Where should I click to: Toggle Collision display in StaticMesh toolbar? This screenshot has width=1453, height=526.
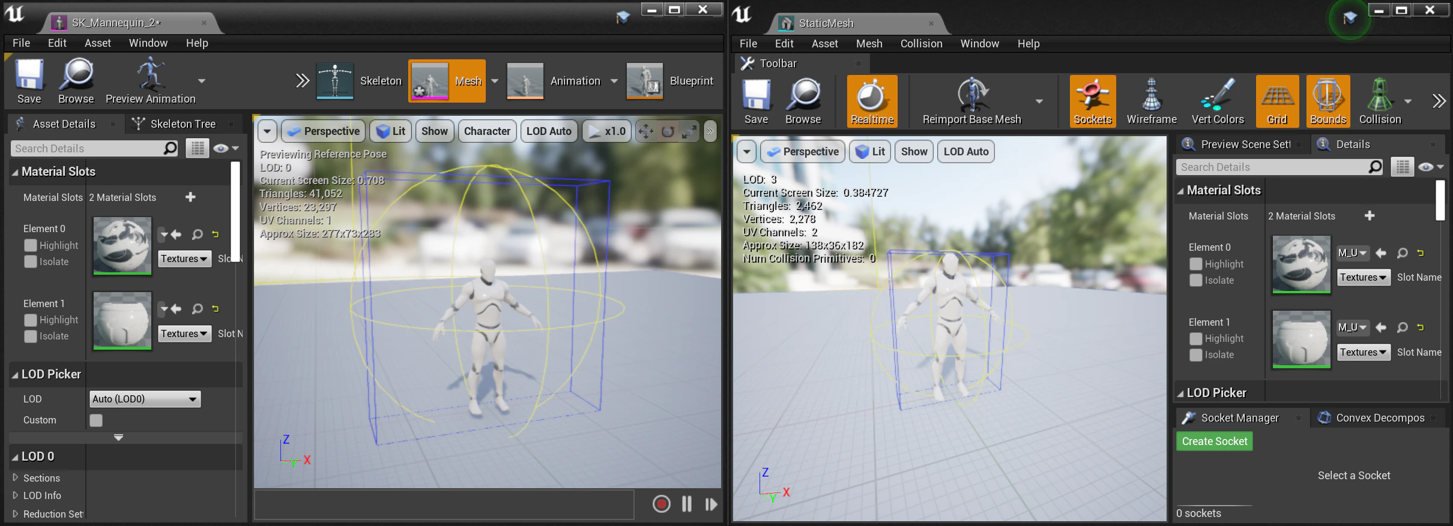[1380, 101]
